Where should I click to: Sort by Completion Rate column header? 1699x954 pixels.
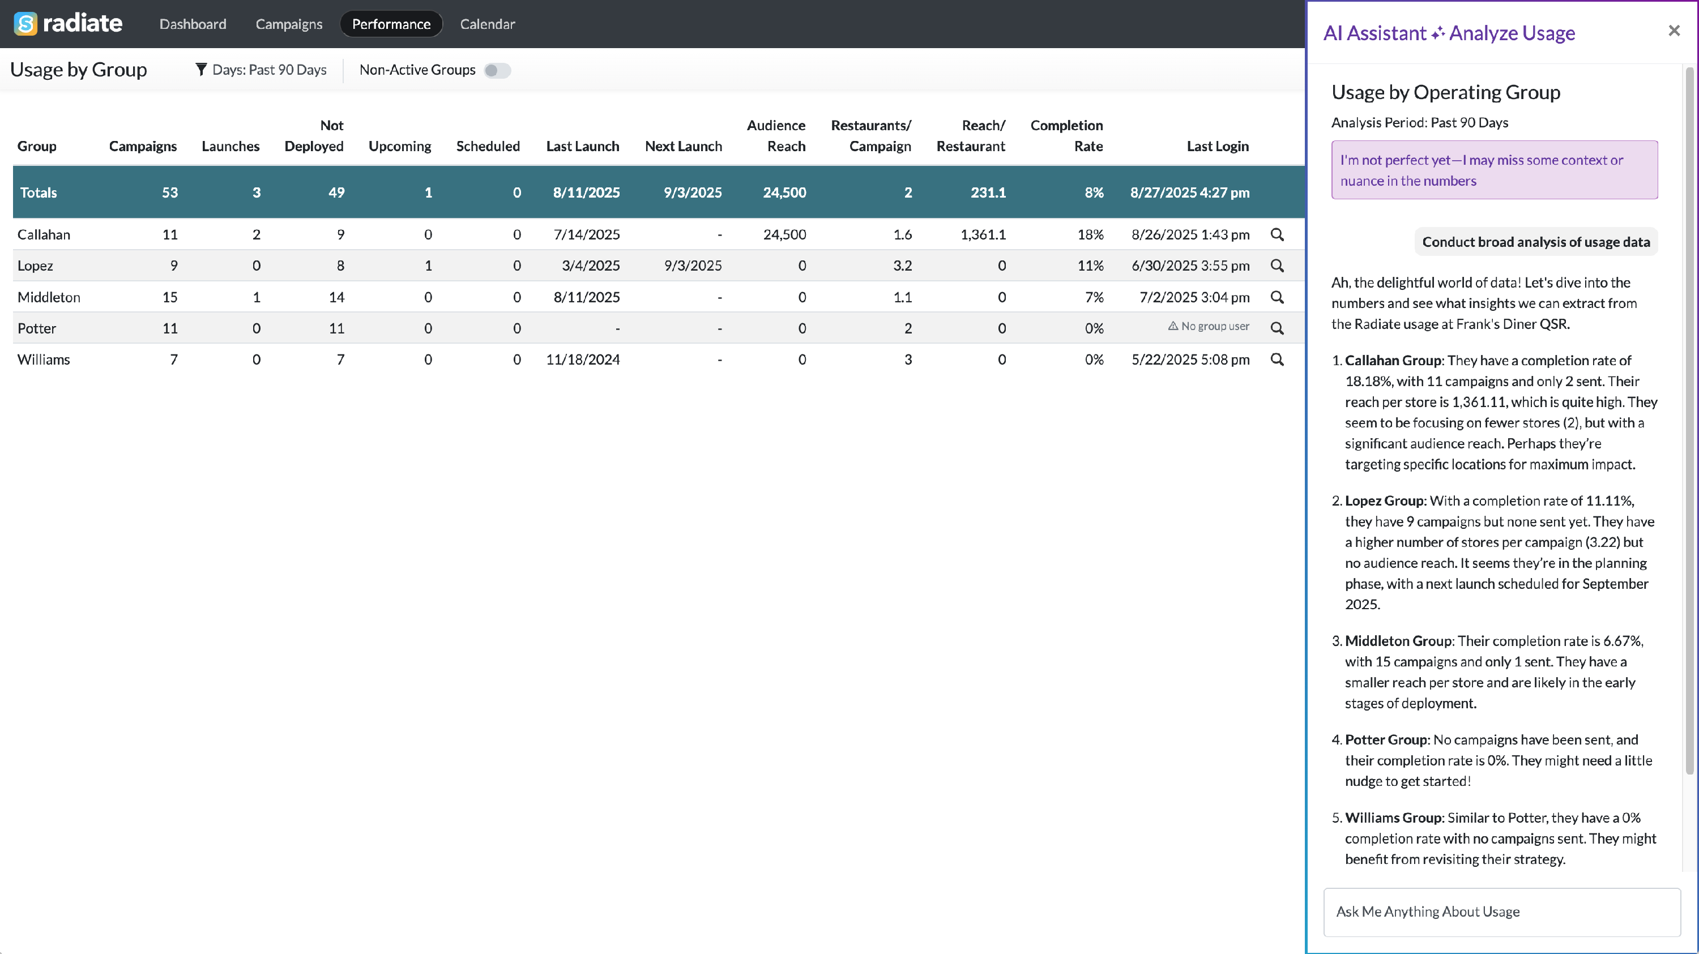(x=1066, y=135)
